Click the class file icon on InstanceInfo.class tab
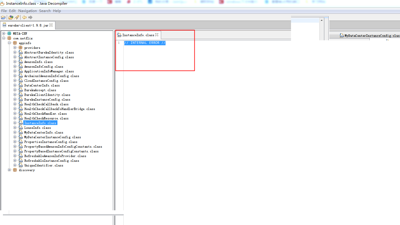This screenshot has height=225, width=400. (x=119, y=35)
